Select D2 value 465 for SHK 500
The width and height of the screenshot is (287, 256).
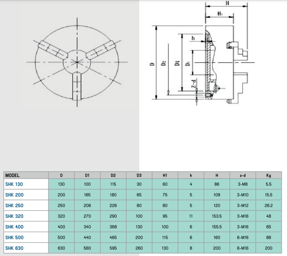coord(113,237)
